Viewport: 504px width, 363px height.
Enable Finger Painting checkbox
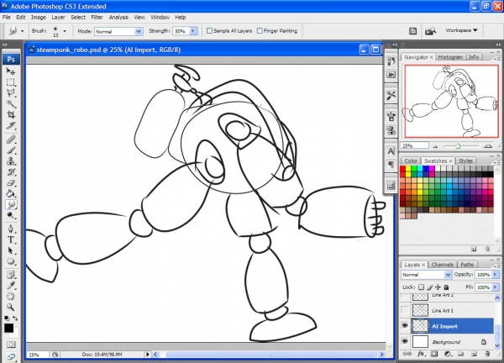tap(260, 31)
